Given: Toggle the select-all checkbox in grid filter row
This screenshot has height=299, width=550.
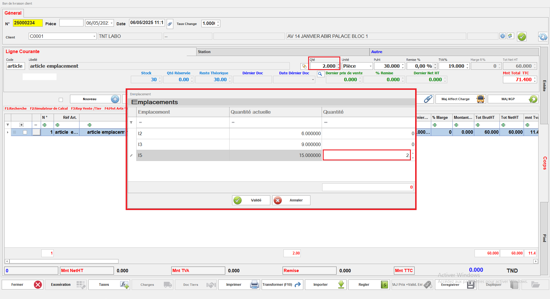Looking at the screenshot, I should pos(22,125).
